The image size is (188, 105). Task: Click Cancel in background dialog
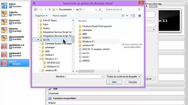(150, 79)
